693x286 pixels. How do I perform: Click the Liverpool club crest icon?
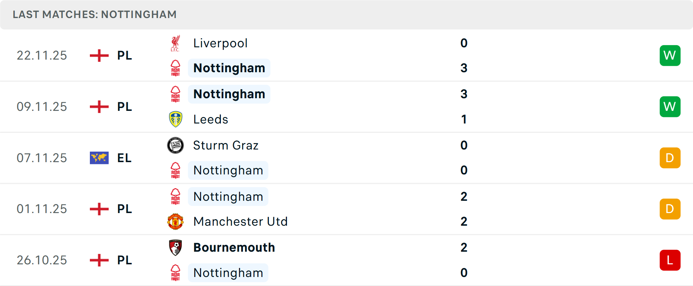175,43
